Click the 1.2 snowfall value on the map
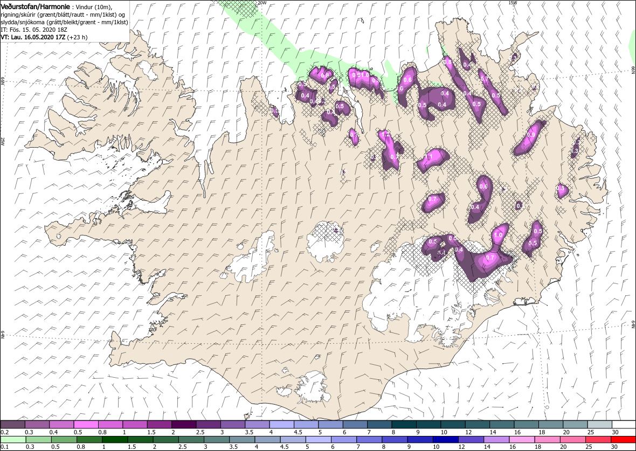The image size is (636, 451). (385, 134)
